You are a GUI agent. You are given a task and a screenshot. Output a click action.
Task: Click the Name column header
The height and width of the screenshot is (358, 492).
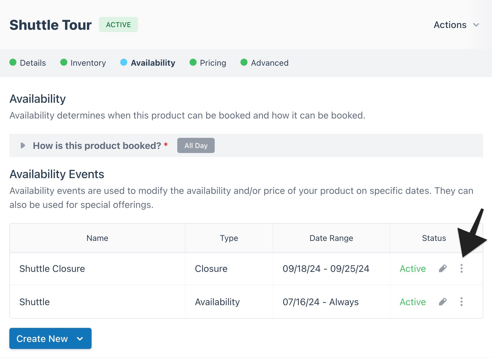pyautogui.click(x=97, y=238)
